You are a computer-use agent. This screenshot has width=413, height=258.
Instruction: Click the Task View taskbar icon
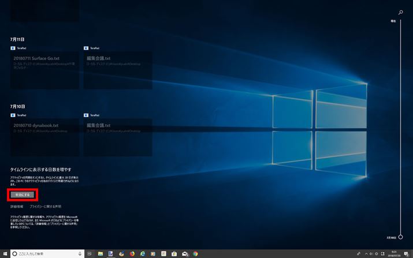pyautogui.click(x=90, y=253)
